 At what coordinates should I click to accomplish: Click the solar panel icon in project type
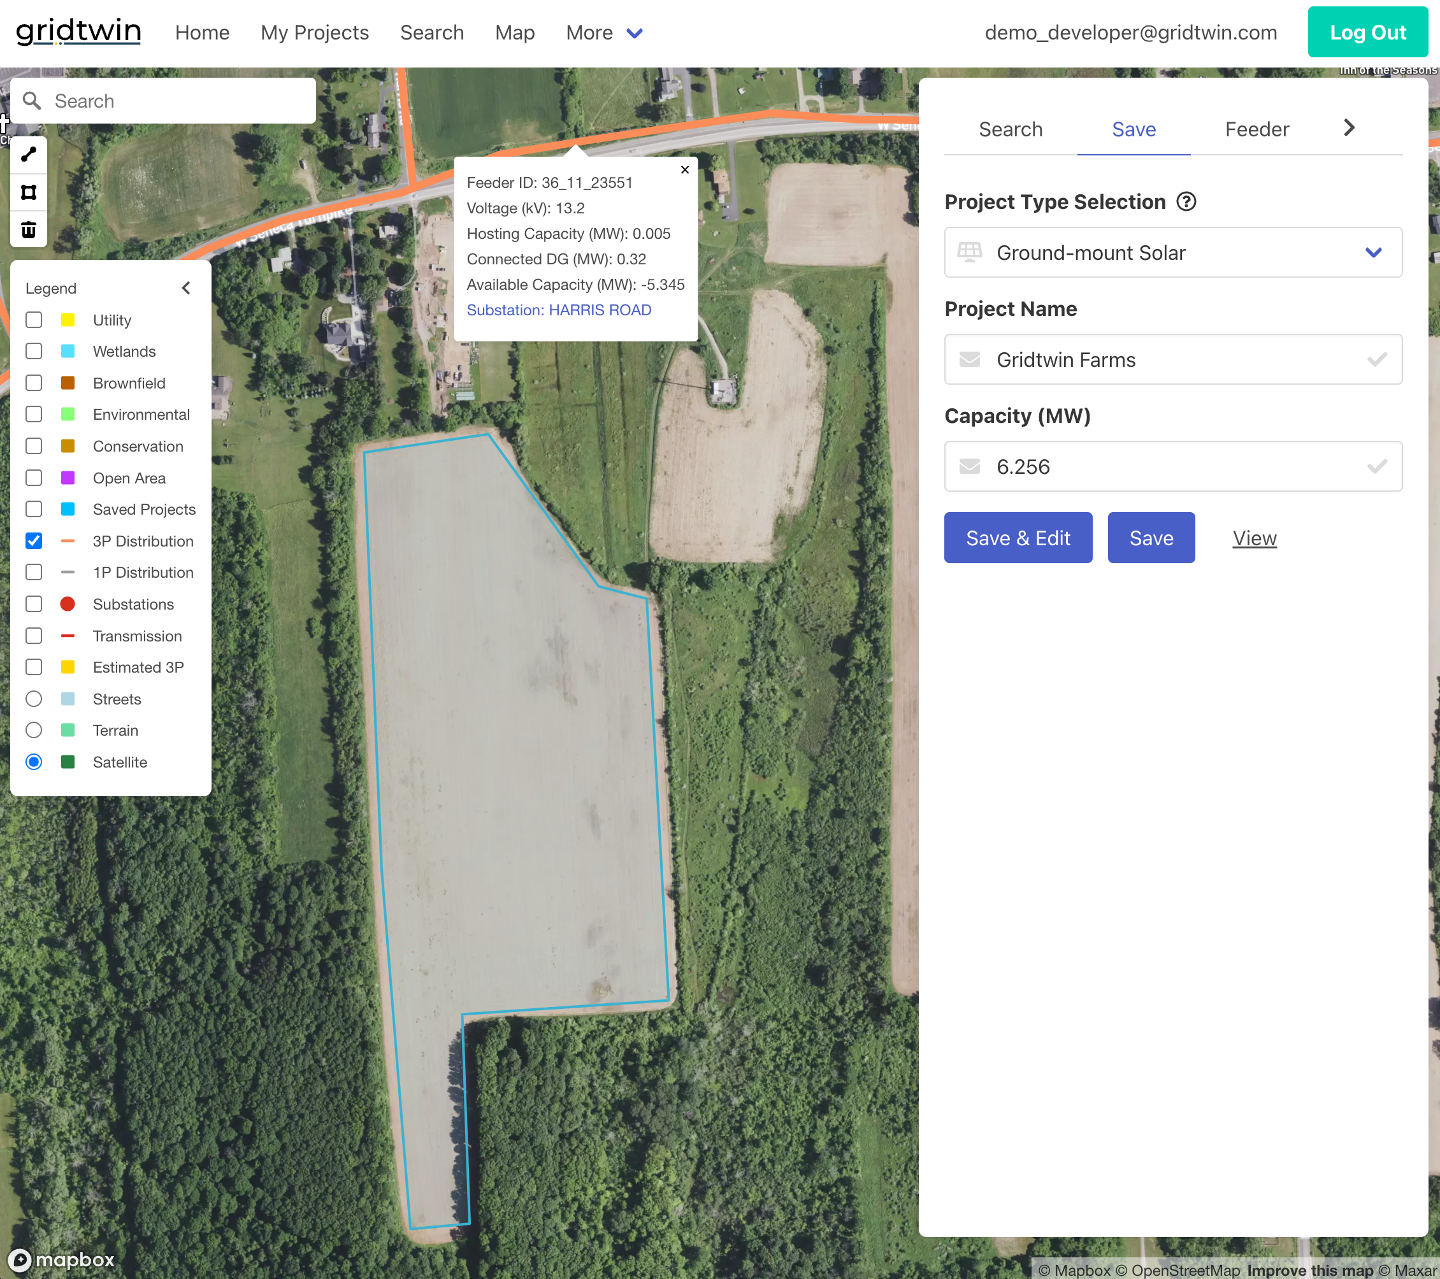[x=970, y=252]
